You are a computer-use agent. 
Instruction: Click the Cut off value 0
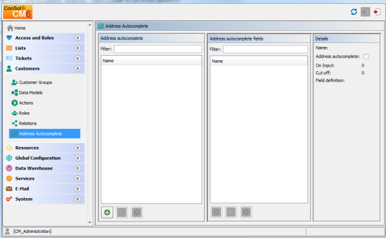tap(363, 73)
